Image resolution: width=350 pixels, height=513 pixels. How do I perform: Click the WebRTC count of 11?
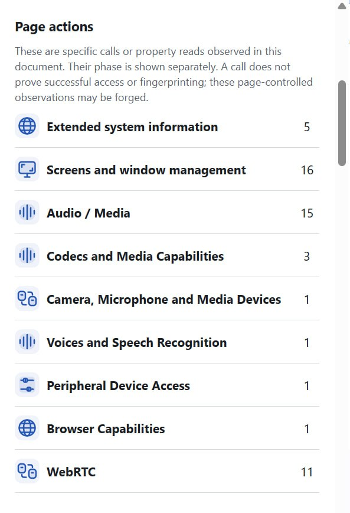click(x=307, y=472)
